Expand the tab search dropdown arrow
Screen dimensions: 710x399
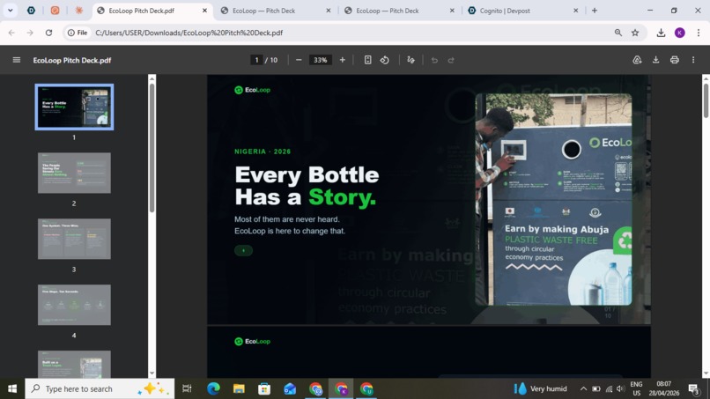coord(10,11)
